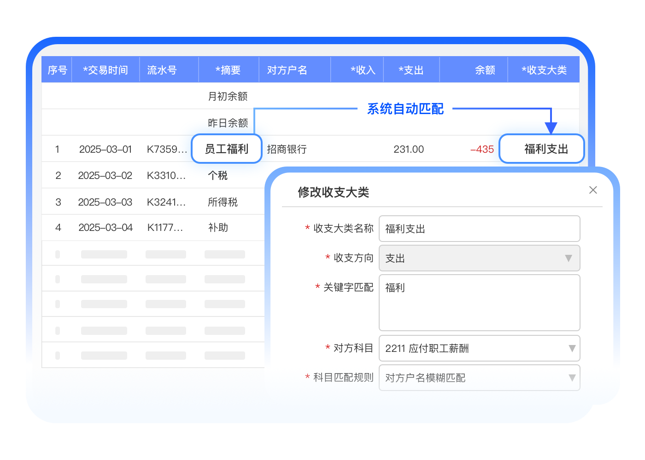Select the 个税 summary cell in row 2

click(217, 175)
